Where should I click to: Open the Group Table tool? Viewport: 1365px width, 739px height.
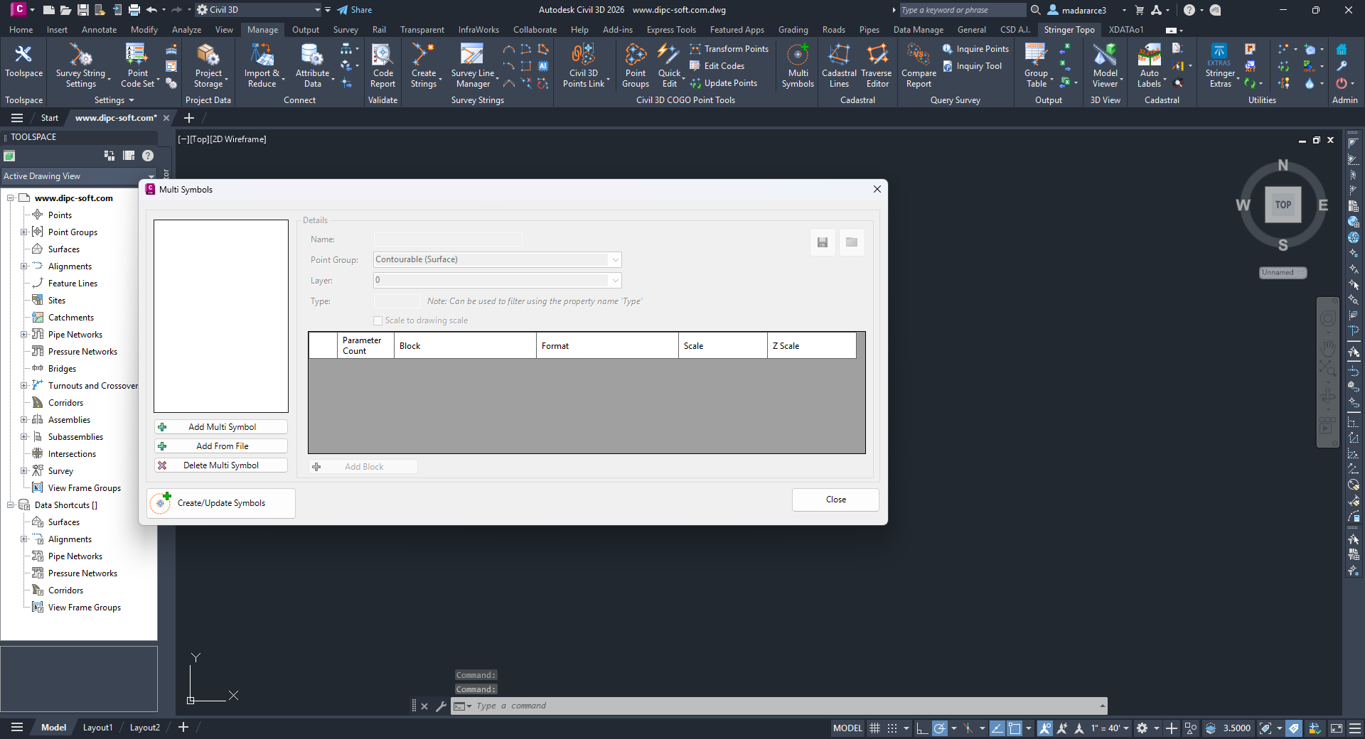coord(1036,65)
